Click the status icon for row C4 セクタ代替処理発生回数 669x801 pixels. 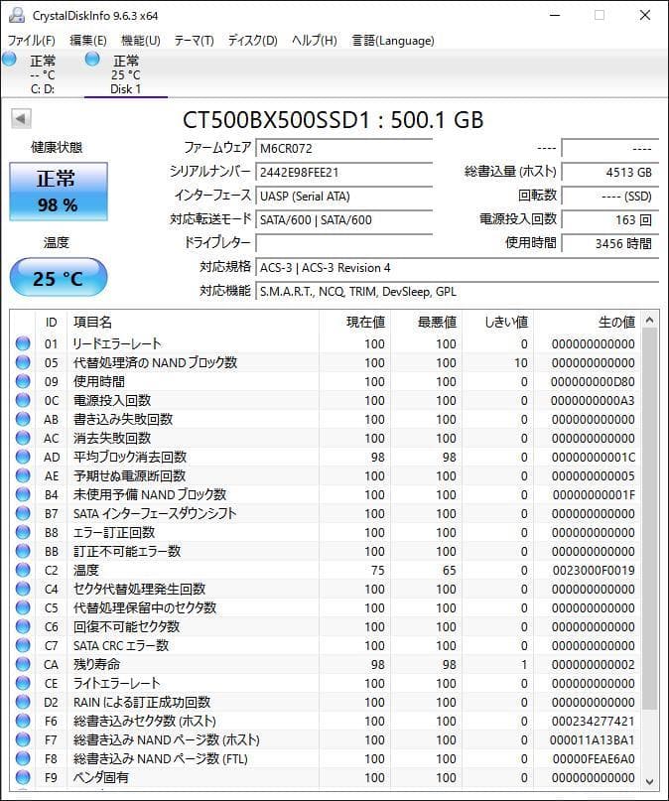point(23,589)
